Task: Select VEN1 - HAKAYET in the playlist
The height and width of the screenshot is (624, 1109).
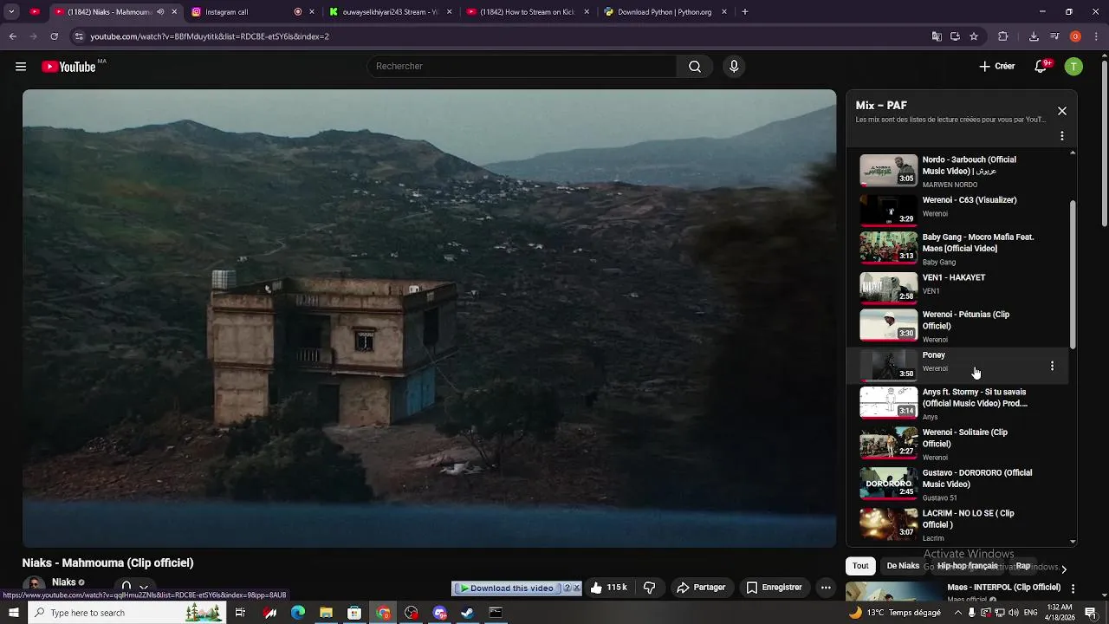Action: point(957,287)
